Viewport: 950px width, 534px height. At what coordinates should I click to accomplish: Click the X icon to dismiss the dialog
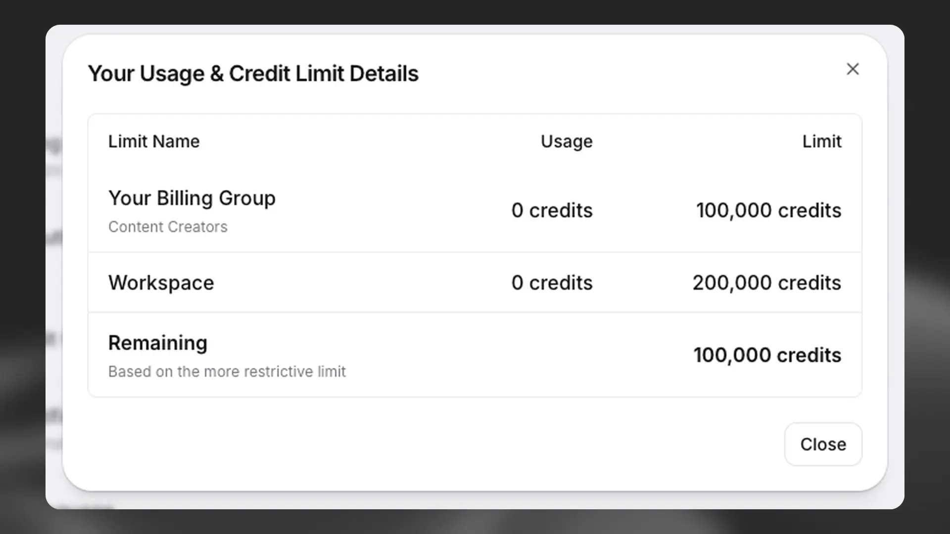coord(853,69)
